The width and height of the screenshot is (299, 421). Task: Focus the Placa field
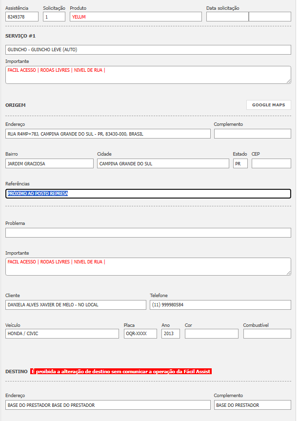point(140,334)
